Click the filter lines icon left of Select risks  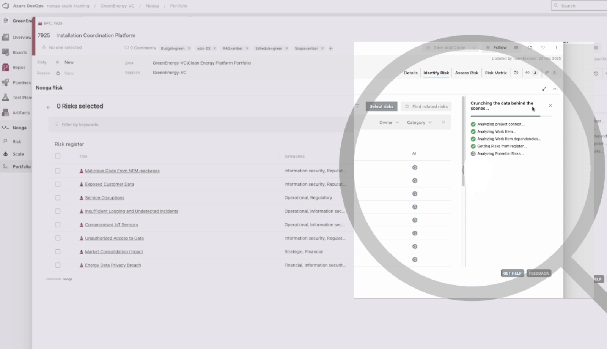pyautogui.click(x=357, y=106)
